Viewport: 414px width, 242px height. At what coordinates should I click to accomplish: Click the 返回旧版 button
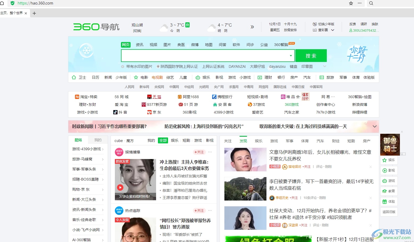click(389, 212)
